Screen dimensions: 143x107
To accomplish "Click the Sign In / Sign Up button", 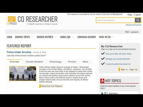I will click(128, 70).
